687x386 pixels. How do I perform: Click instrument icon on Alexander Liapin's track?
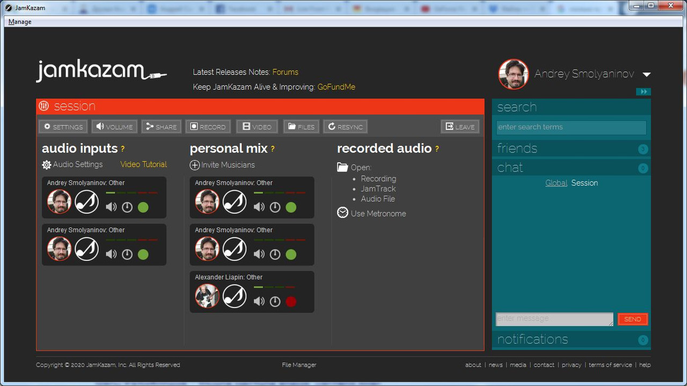235,296
